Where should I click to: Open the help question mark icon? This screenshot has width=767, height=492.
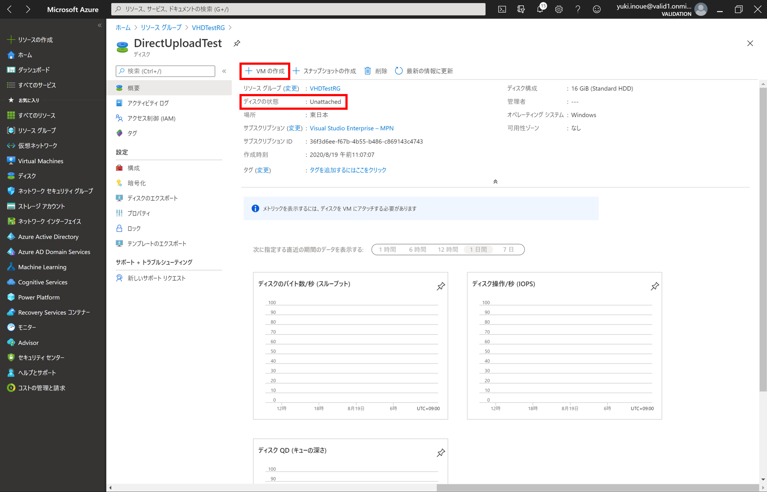[578, 9]
